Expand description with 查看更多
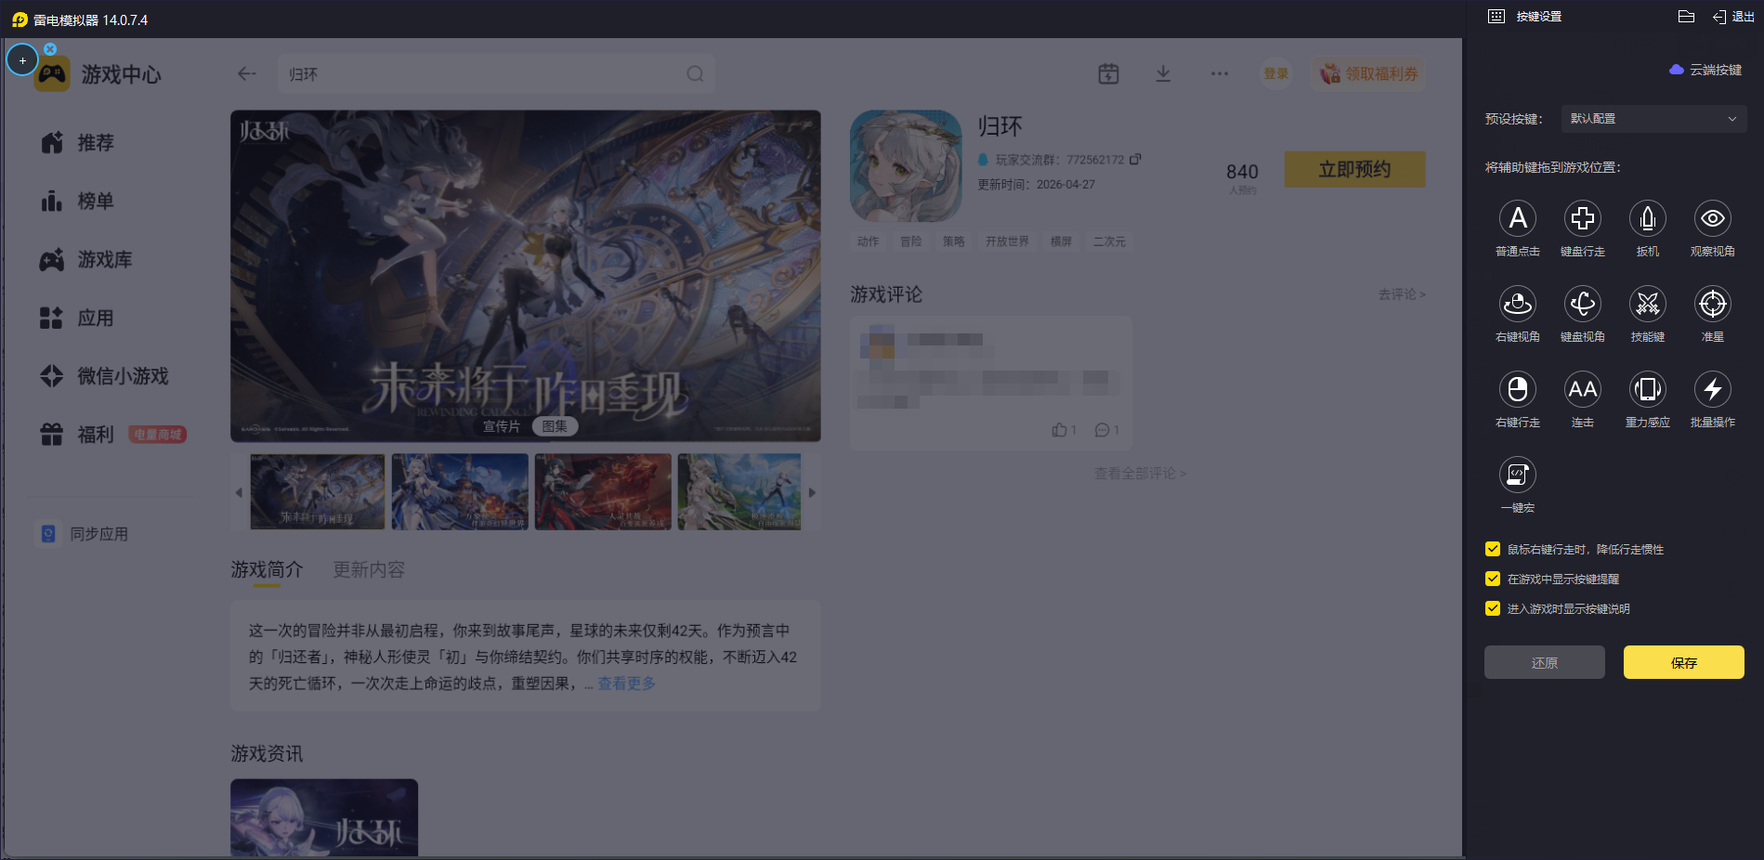The image size is (1764, 860). click(626, 684)
